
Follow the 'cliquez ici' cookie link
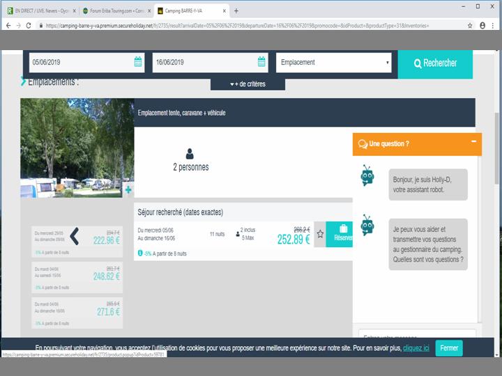[x=416, y=347]
